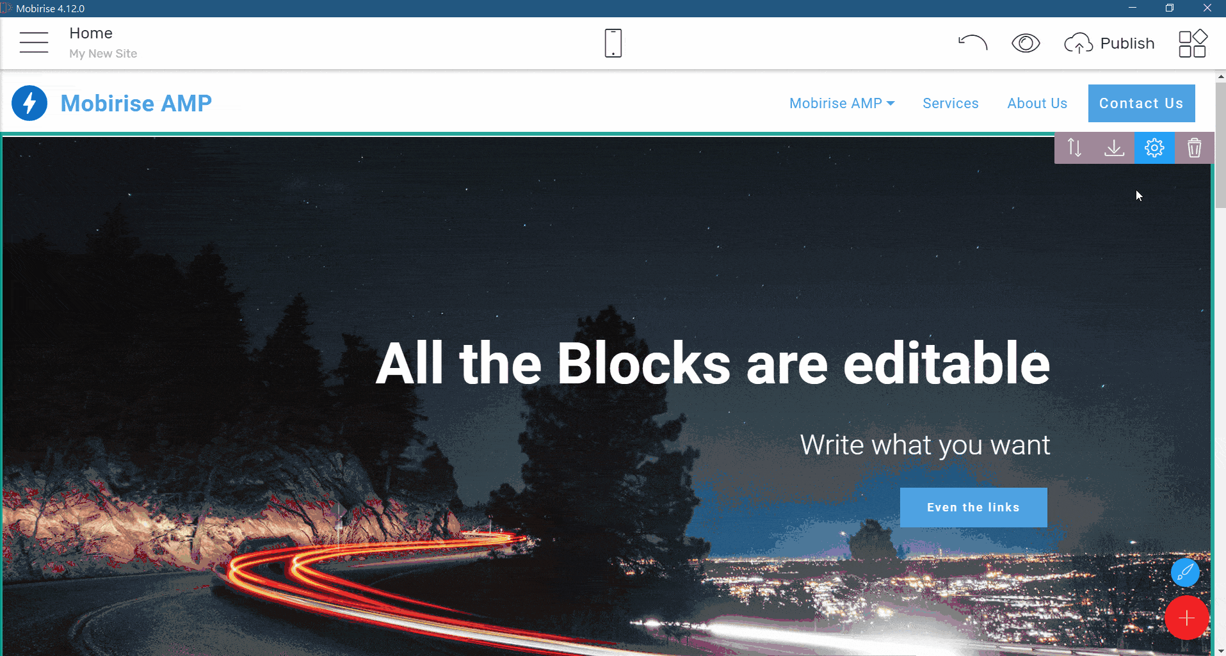Save block with download arrow icon
Screen dimensions: 1226x656
coord(1114,148)
